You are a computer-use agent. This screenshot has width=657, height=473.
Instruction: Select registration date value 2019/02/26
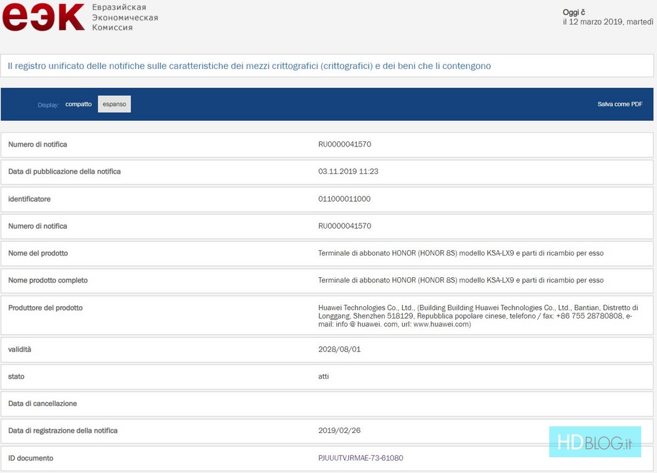click(340, 431)
